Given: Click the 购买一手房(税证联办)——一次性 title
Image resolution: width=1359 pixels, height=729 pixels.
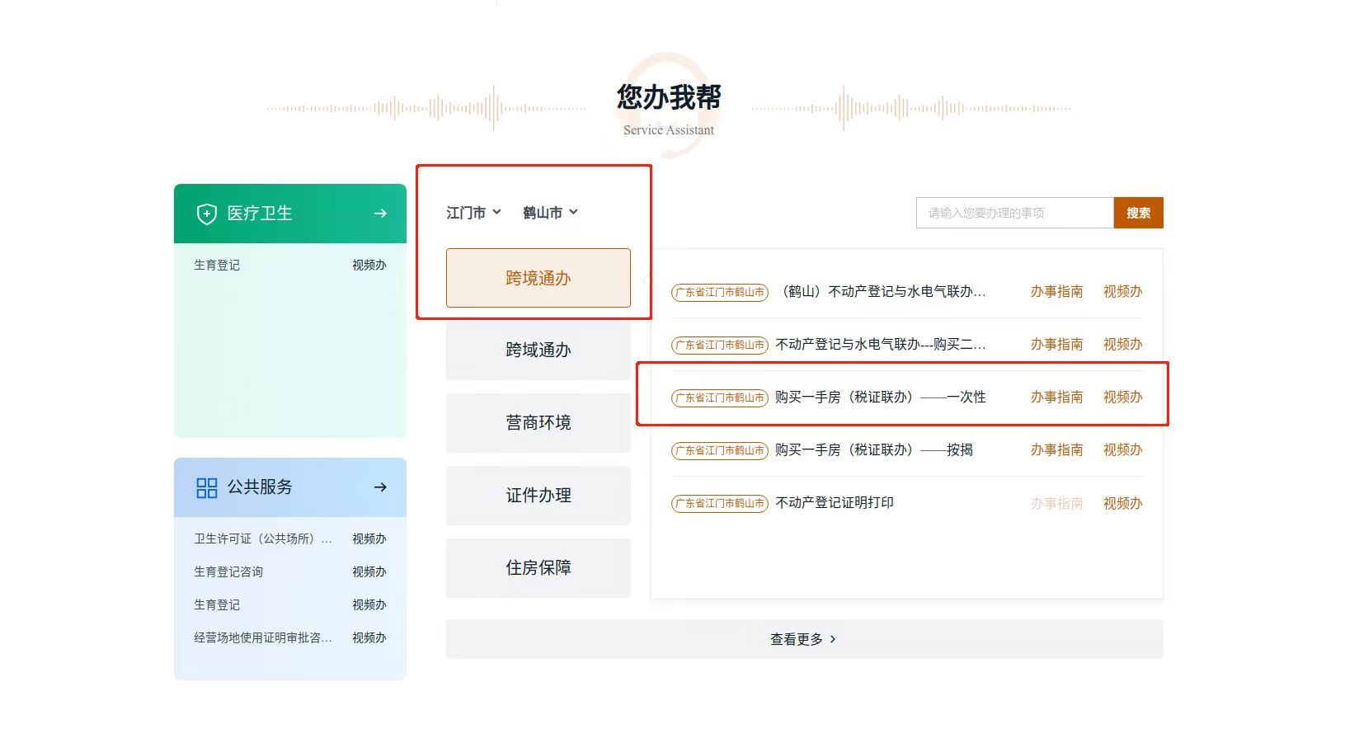Looking at the screenshot, I should (x=881, y=397).
